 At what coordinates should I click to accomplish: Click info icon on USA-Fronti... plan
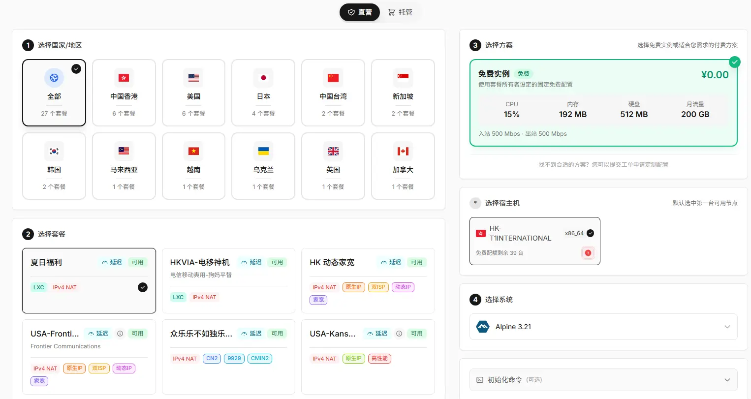120,334
